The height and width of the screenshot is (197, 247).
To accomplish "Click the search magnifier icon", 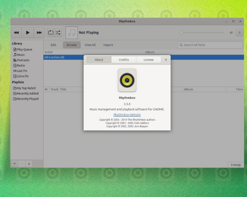I will click(181, 45).
